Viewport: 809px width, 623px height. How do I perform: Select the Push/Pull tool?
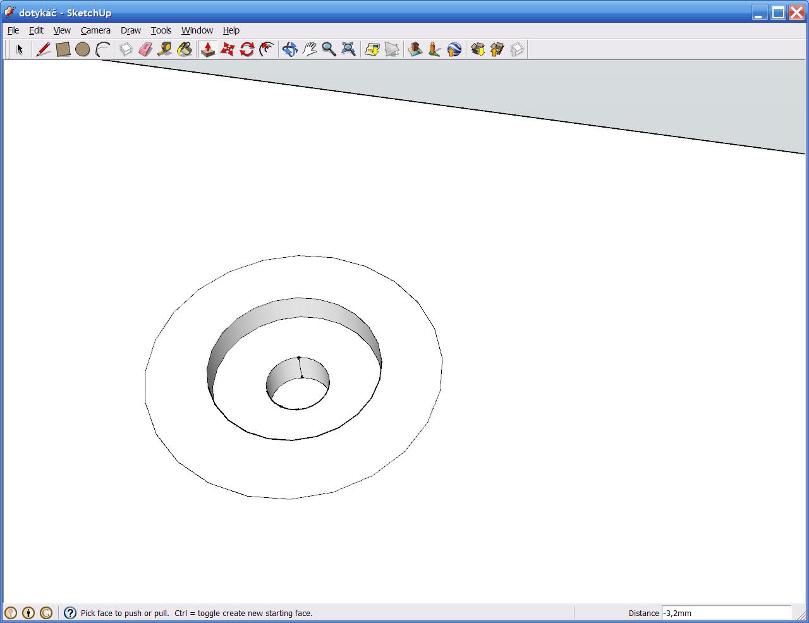coord(208,49)
